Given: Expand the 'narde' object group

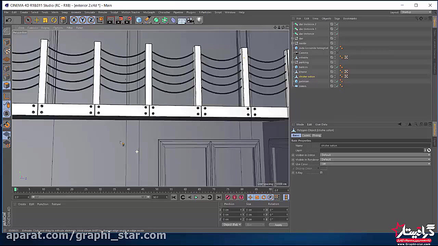Looking at the screenshot, I should click(292, 43).
